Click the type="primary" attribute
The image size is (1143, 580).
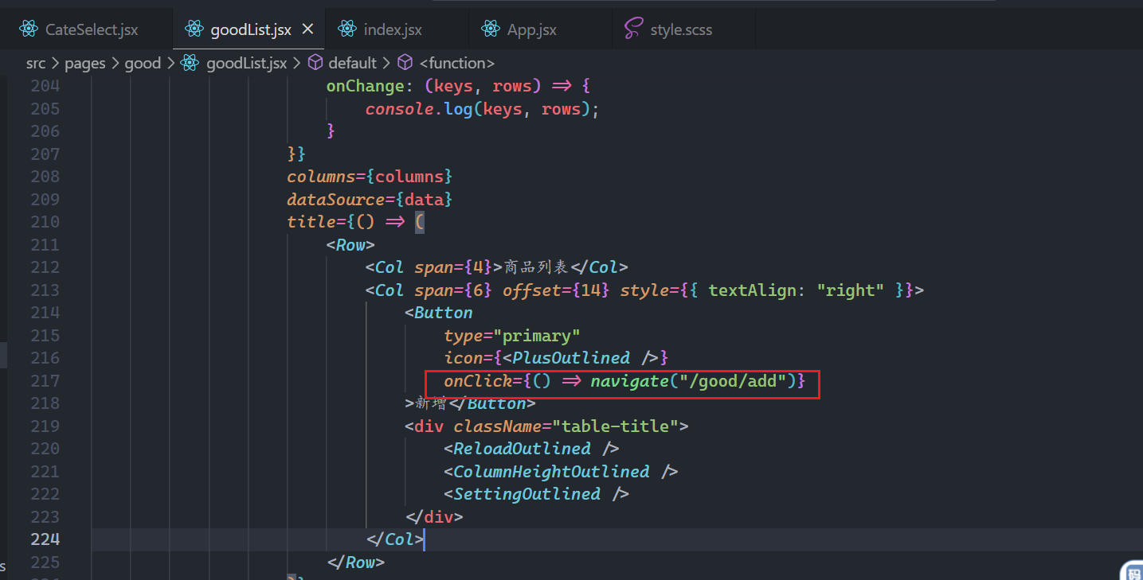click(x=512, y=336)
